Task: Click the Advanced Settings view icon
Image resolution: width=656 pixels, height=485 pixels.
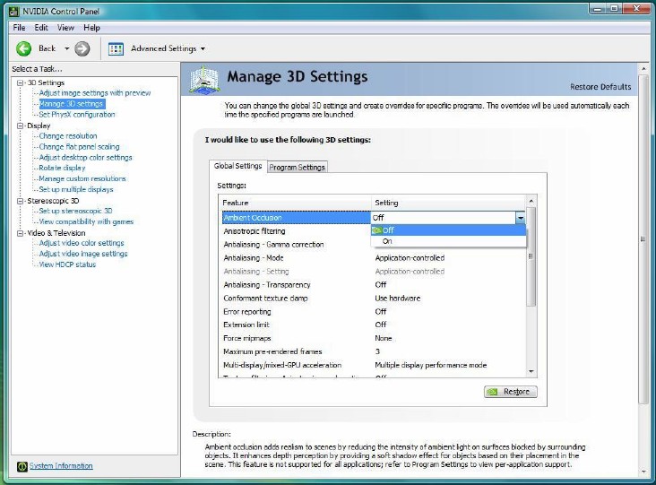Action: 116,48
